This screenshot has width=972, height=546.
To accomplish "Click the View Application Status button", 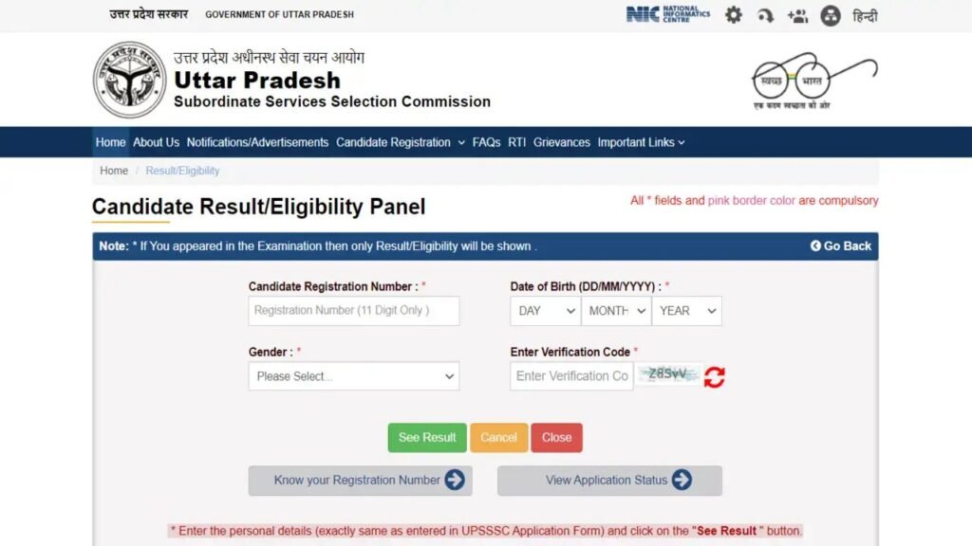I will coord(609,481).
